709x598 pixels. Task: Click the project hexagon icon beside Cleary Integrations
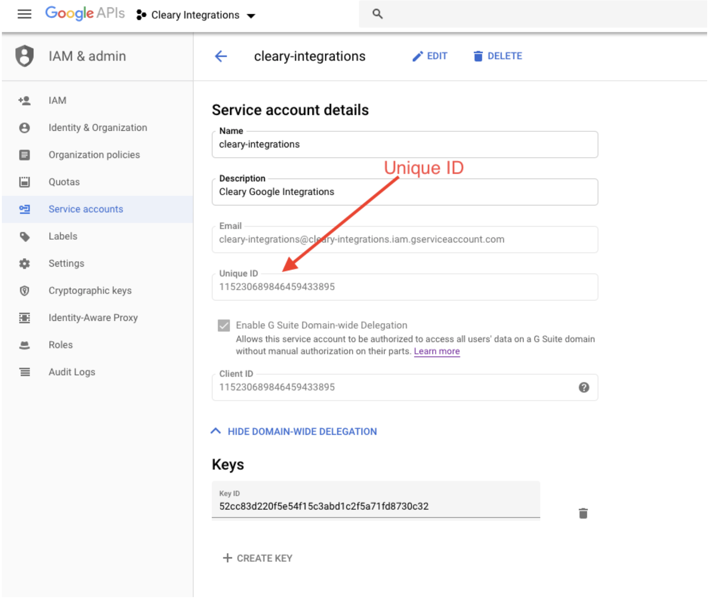pyautogui.click(x=141, y=15)
